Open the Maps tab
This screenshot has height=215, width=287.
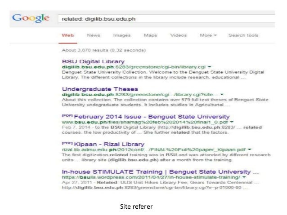150,35
